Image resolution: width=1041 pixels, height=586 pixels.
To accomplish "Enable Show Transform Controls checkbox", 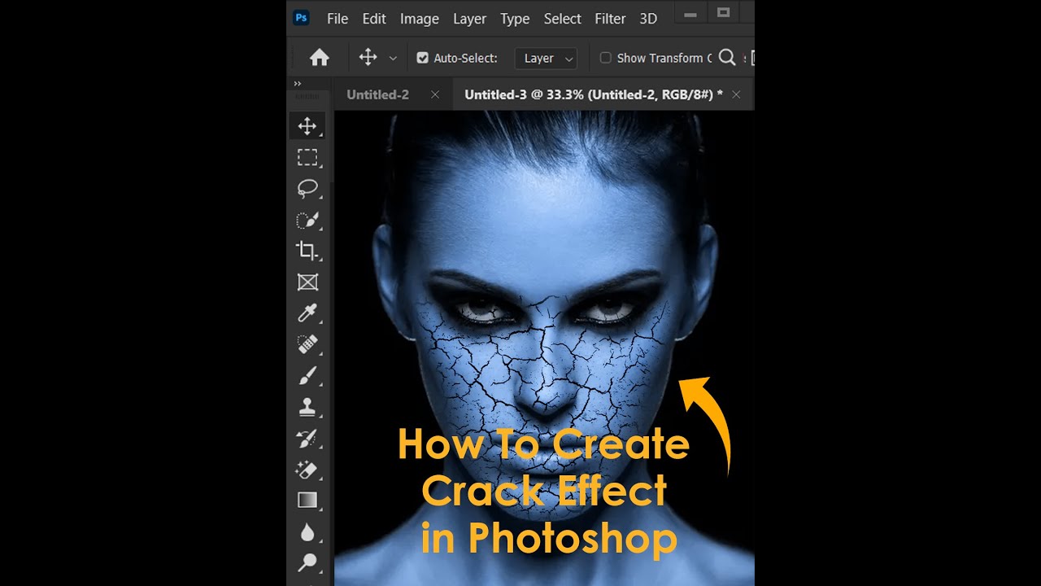I will [x=605, y=58].
